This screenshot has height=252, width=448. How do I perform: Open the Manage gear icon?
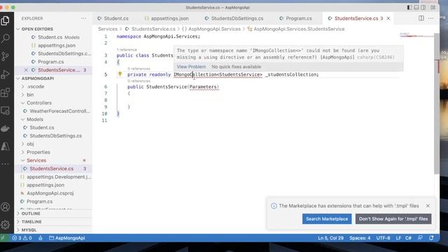click(x=5, y=225)
